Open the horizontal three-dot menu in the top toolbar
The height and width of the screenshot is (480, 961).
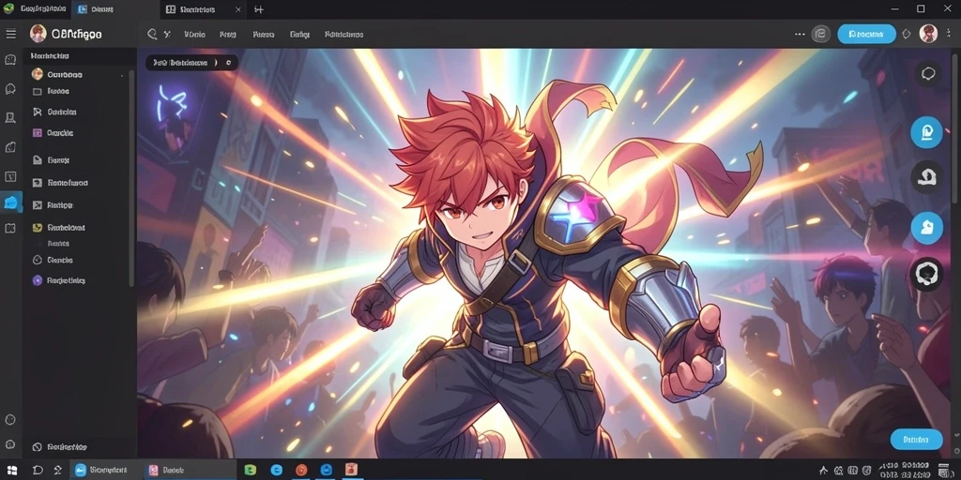pyautogui.click(x=800, y=35)
